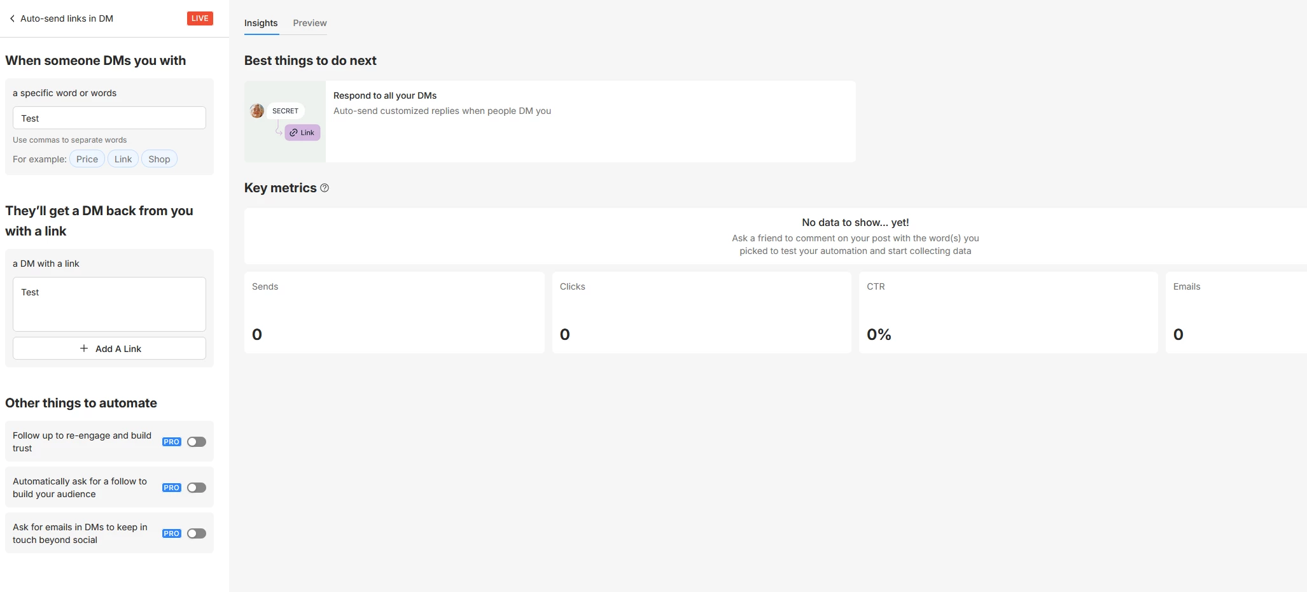Click the Key metrics help question icon
The width and height of the screenshot is (1307, 592).
pos(325,188)
